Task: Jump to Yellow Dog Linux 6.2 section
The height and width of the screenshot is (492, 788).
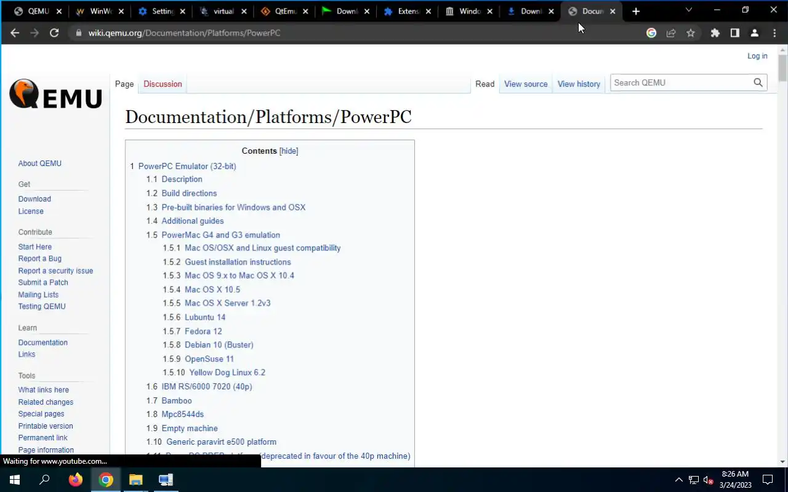Action: (227, 373)
